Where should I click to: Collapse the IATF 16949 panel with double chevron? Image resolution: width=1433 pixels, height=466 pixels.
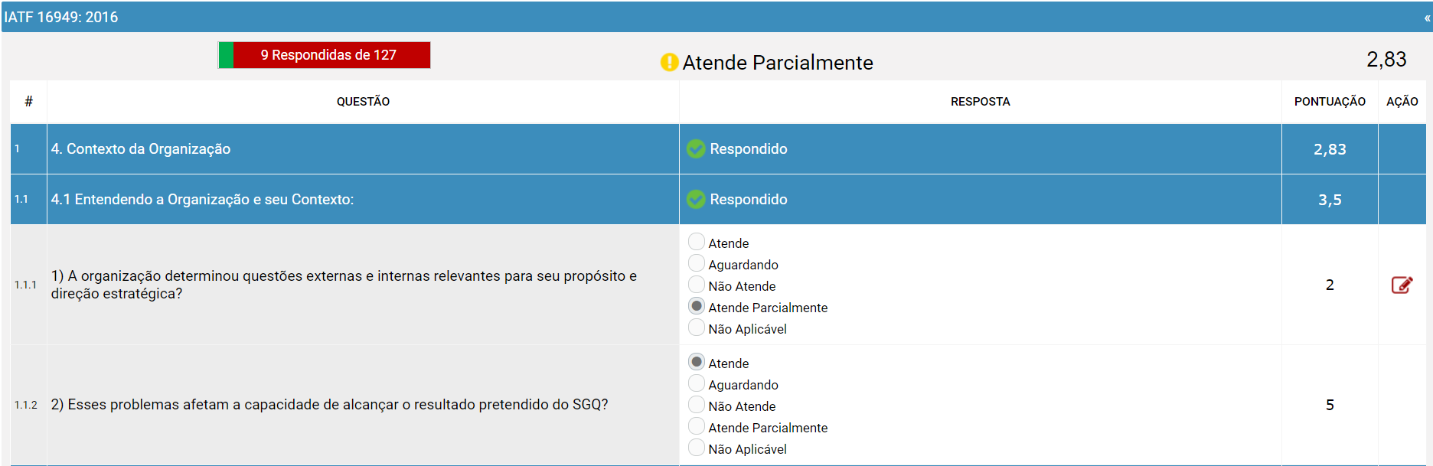tap(1427, 18)
